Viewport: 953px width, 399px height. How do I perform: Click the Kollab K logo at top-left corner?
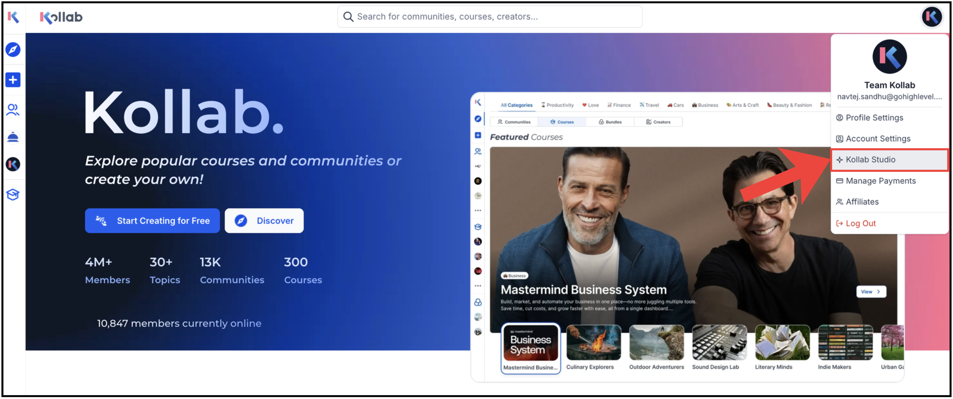tap(13, 17)
